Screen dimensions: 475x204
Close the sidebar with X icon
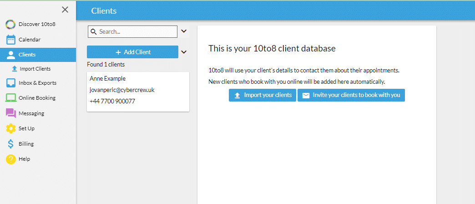click(65, 10)
